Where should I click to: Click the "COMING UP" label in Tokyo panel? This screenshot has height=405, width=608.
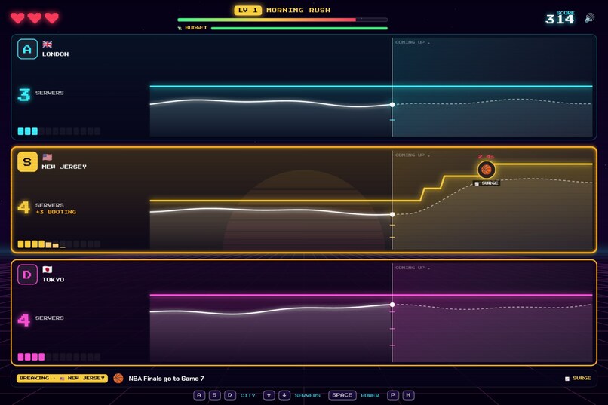(412, 268)
